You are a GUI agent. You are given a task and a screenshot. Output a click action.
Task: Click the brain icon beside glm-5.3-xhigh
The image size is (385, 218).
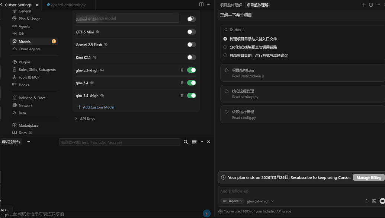coord(102,70)
